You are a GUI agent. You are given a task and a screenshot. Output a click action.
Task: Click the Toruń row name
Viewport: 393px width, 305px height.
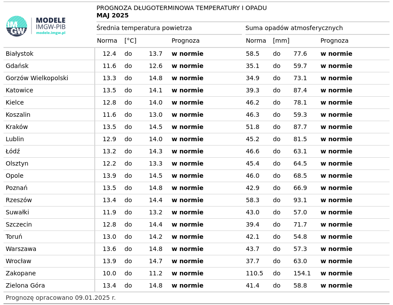click(x=14, y=237)
